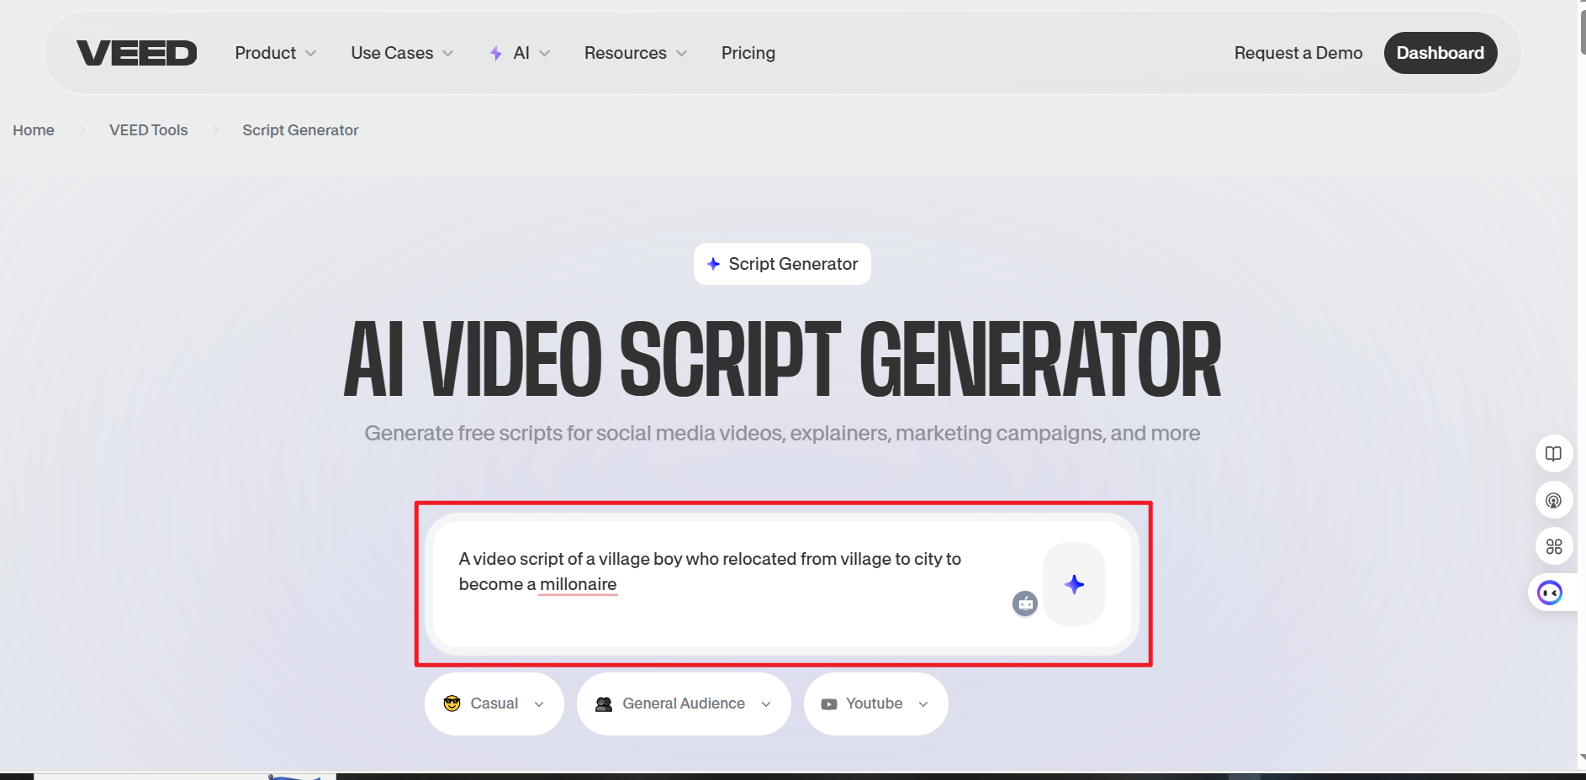Open the book/documentation icon on the right edge

[1555, 453]
